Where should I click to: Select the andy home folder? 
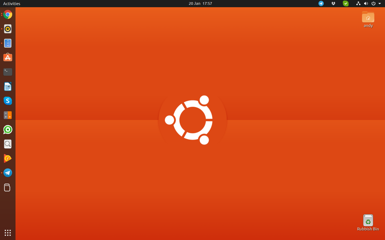click(368, 19)
